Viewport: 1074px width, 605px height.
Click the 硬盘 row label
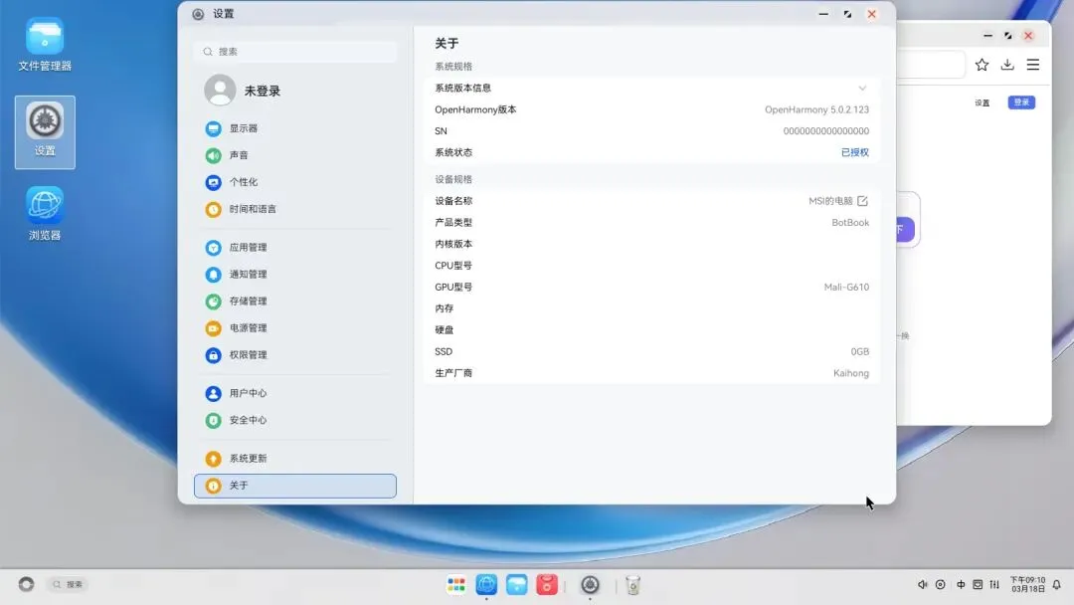click(x=444, y=329)
